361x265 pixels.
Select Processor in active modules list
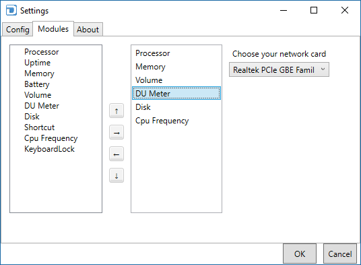[x=176, y=53]
